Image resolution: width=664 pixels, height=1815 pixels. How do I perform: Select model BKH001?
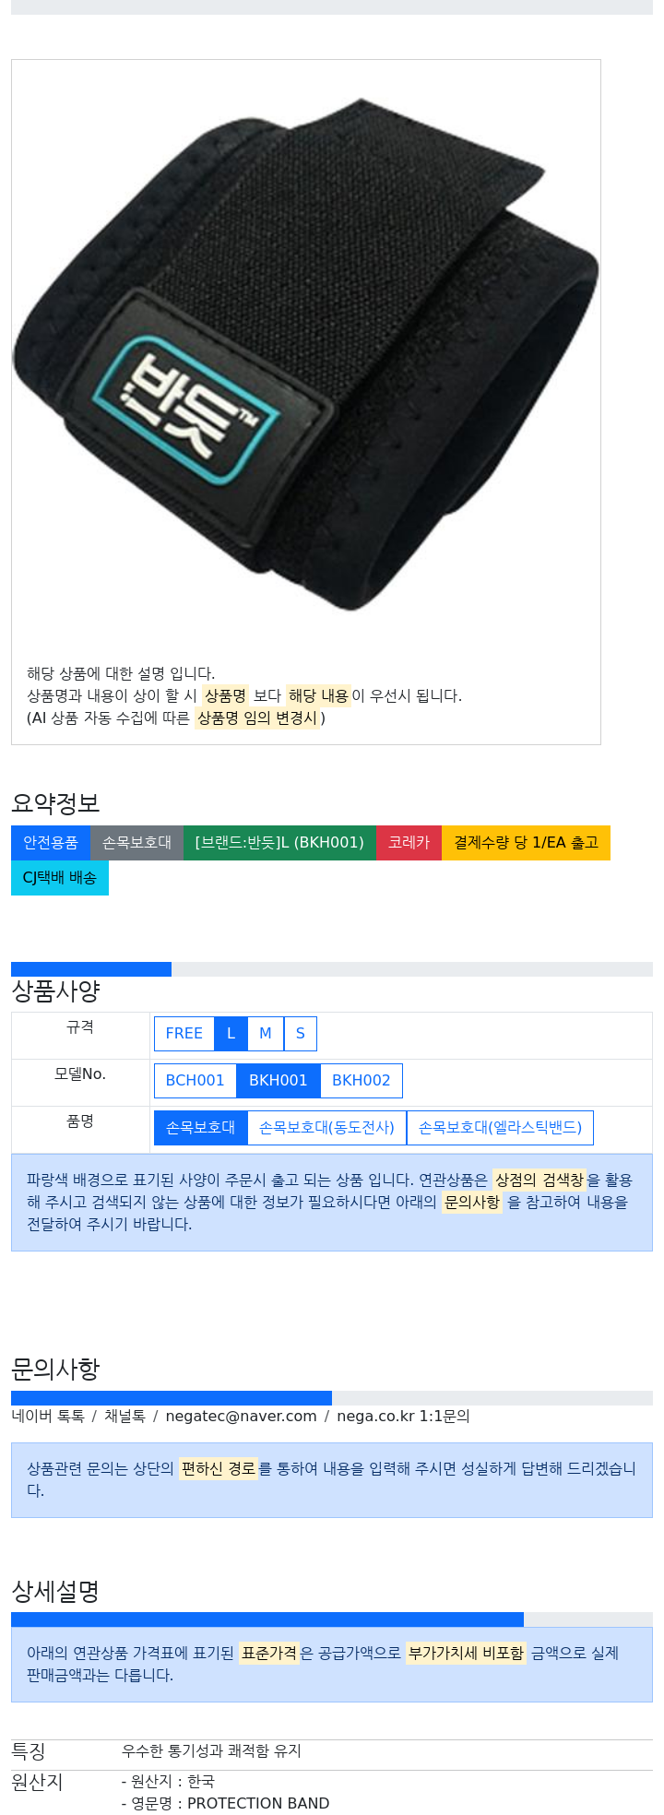coord(279,1081)
